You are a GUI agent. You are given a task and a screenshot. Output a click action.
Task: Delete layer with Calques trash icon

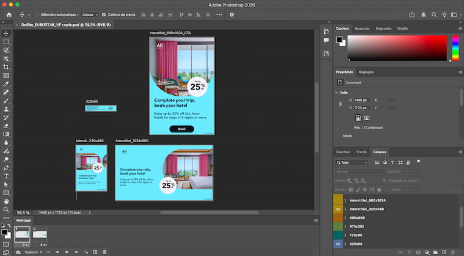coord(453,252)
